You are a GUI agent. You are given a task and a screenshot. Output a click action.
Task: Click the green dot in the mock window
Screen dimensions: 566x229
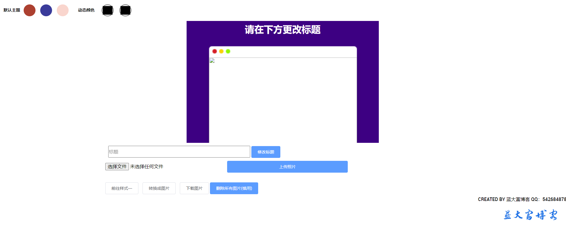tap(228, 51)
